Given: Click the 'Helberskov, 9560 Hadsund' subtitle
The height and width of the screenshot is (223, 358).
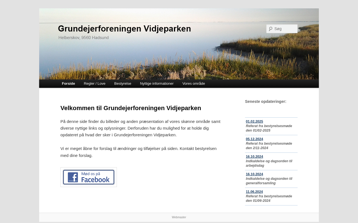Looking at the screenshot, I should pyautogui.click(x=84, y=38).
